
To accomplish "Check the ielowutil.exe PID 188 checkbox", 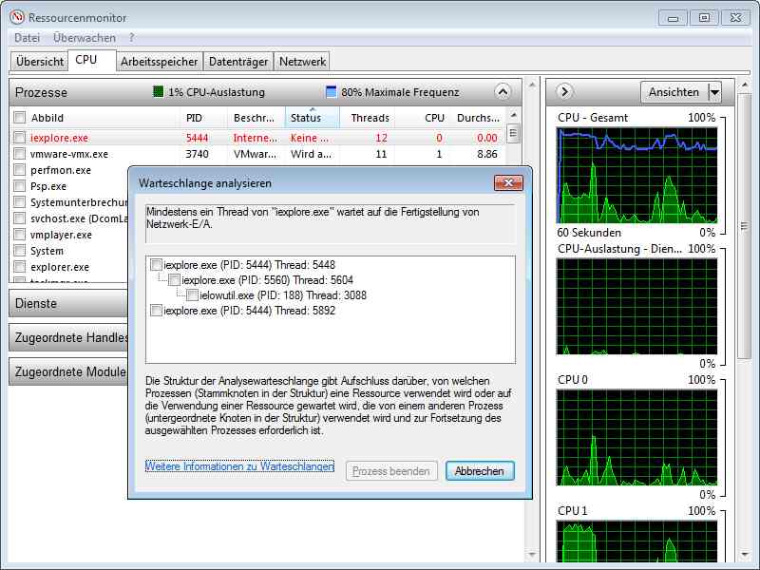I will point(193,295).
